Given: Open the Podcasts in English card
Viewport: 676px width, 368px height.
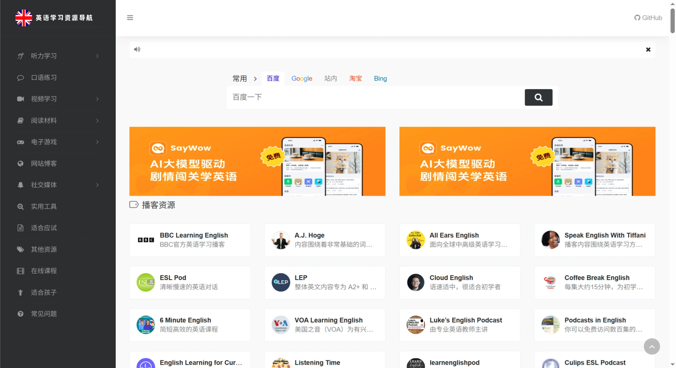Looking at the screenshot, I should point(594,325).
